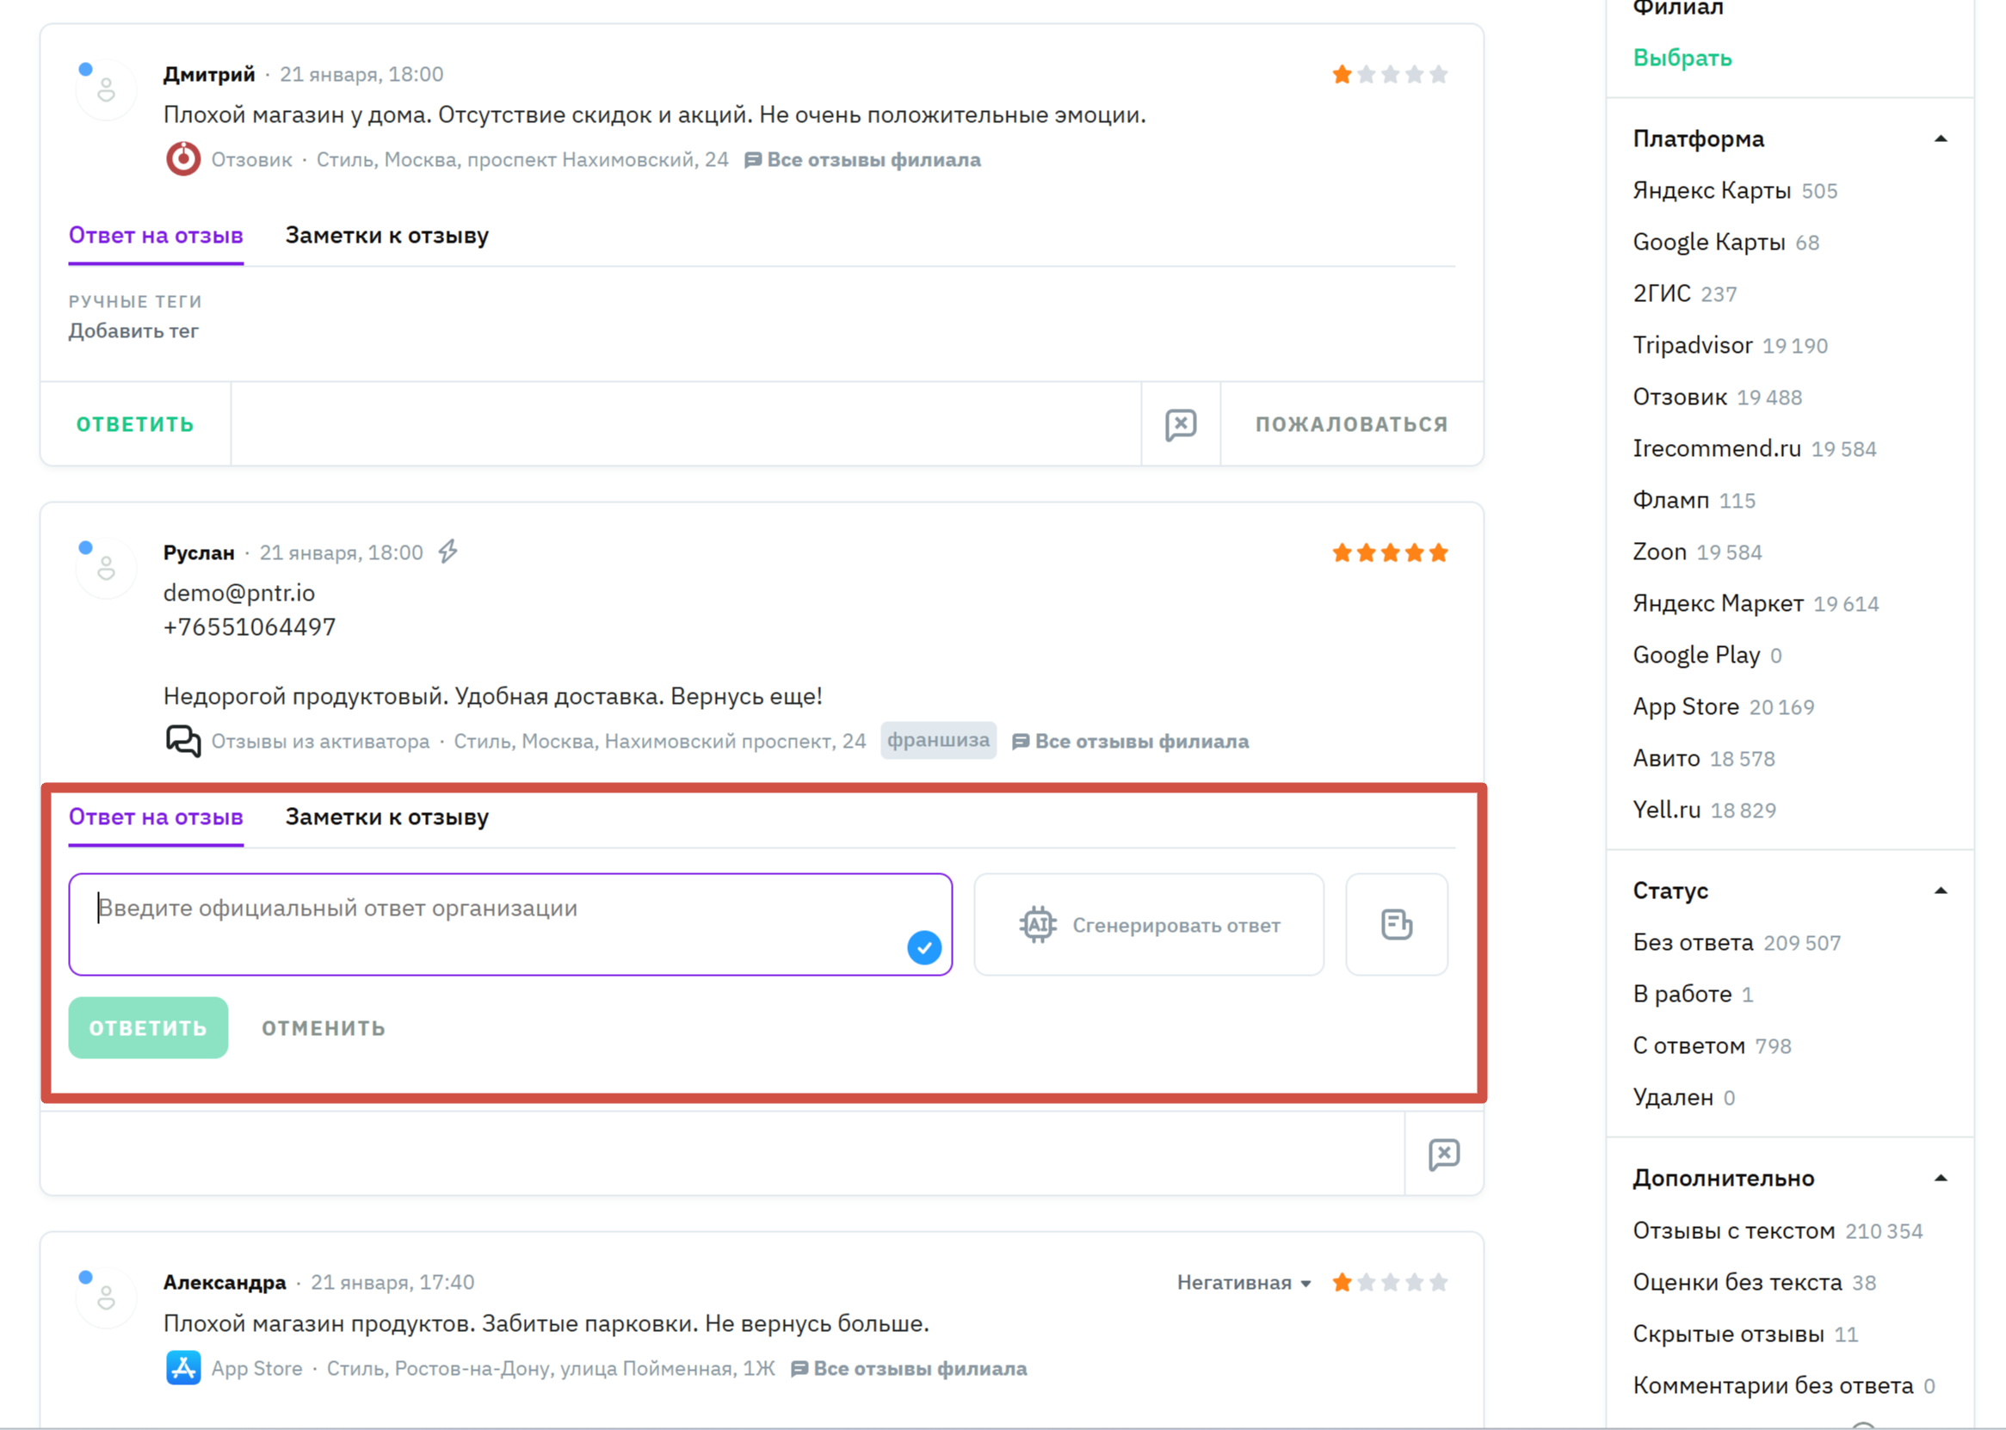Click the activator chat icon in Руслан's review

tap(183, 741)
